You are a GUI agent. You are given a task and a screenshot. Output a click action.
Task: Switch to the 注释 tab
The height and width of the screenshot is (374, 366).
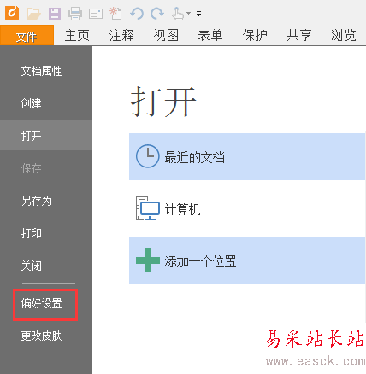[121, 35]
